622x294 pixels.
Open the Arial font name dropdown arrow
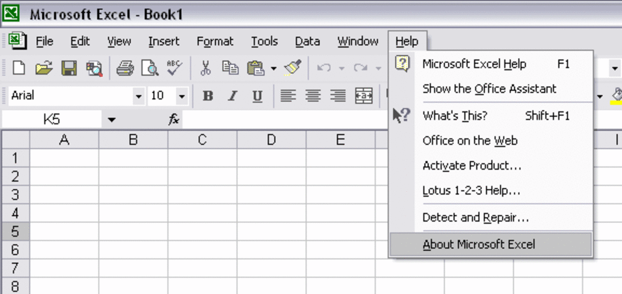coord(138,96)
